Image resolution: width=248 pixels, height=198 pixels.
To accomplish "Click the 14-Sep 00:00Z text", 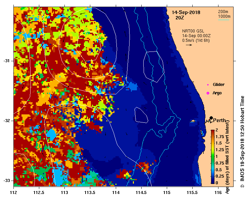I will click(x=196, y=36).
